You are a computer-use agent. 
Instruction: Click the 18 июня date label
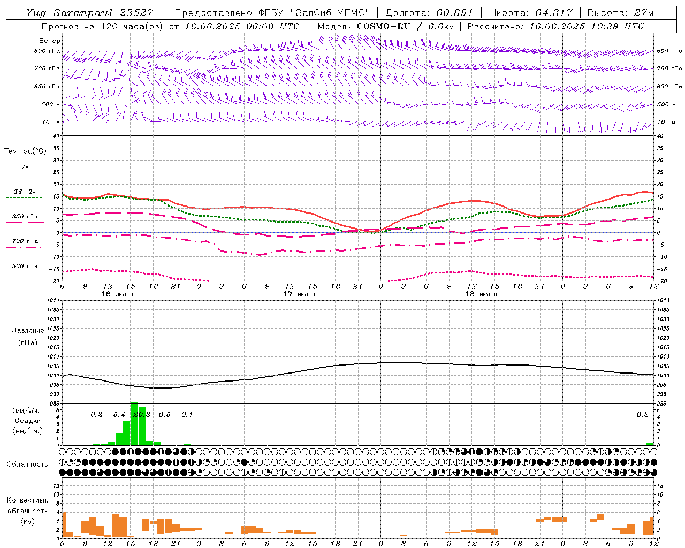(x=481, y=294)
